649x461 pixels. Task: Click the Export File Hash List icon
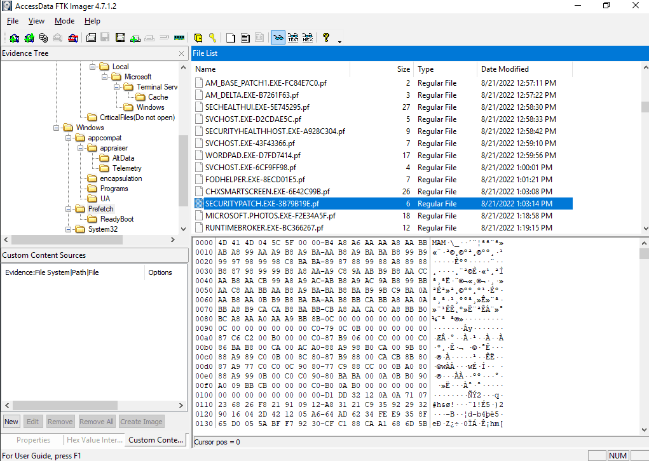click(x=245, y=38)
